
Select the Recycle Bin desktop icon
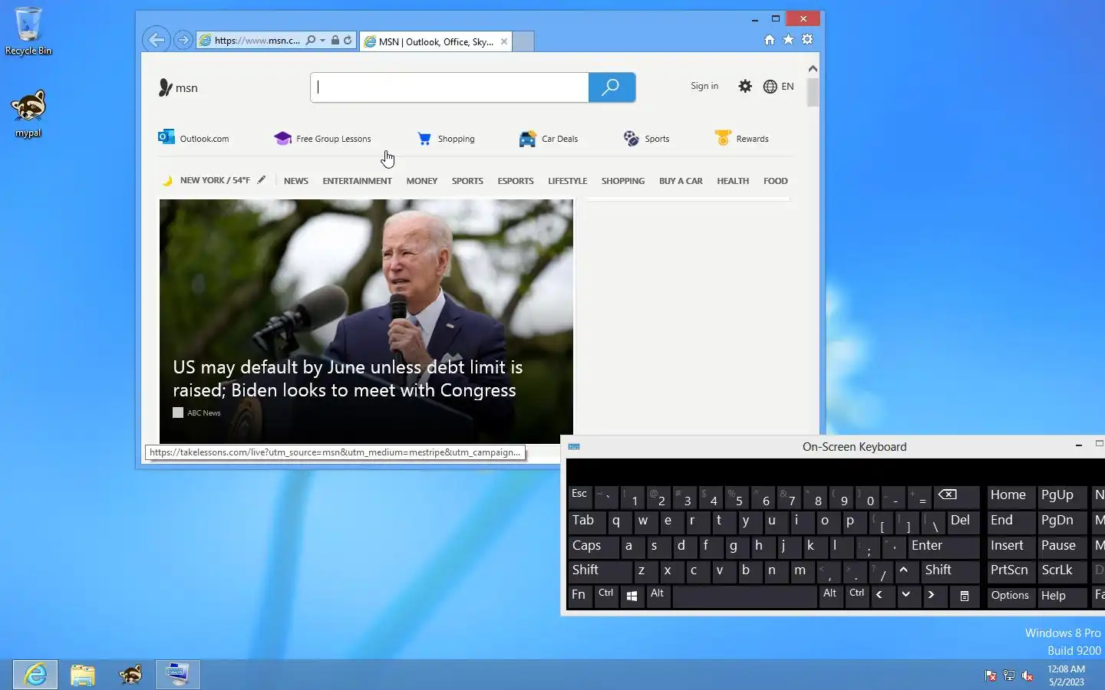pos(28,31)
